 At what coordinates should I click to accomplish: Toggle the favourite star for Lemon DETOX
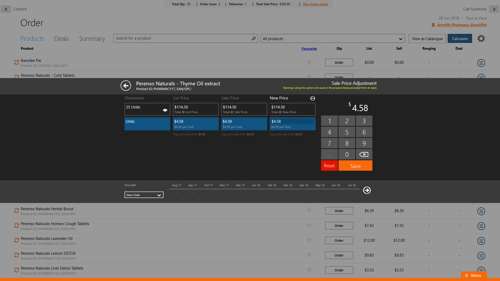click(x=309, y=255)
